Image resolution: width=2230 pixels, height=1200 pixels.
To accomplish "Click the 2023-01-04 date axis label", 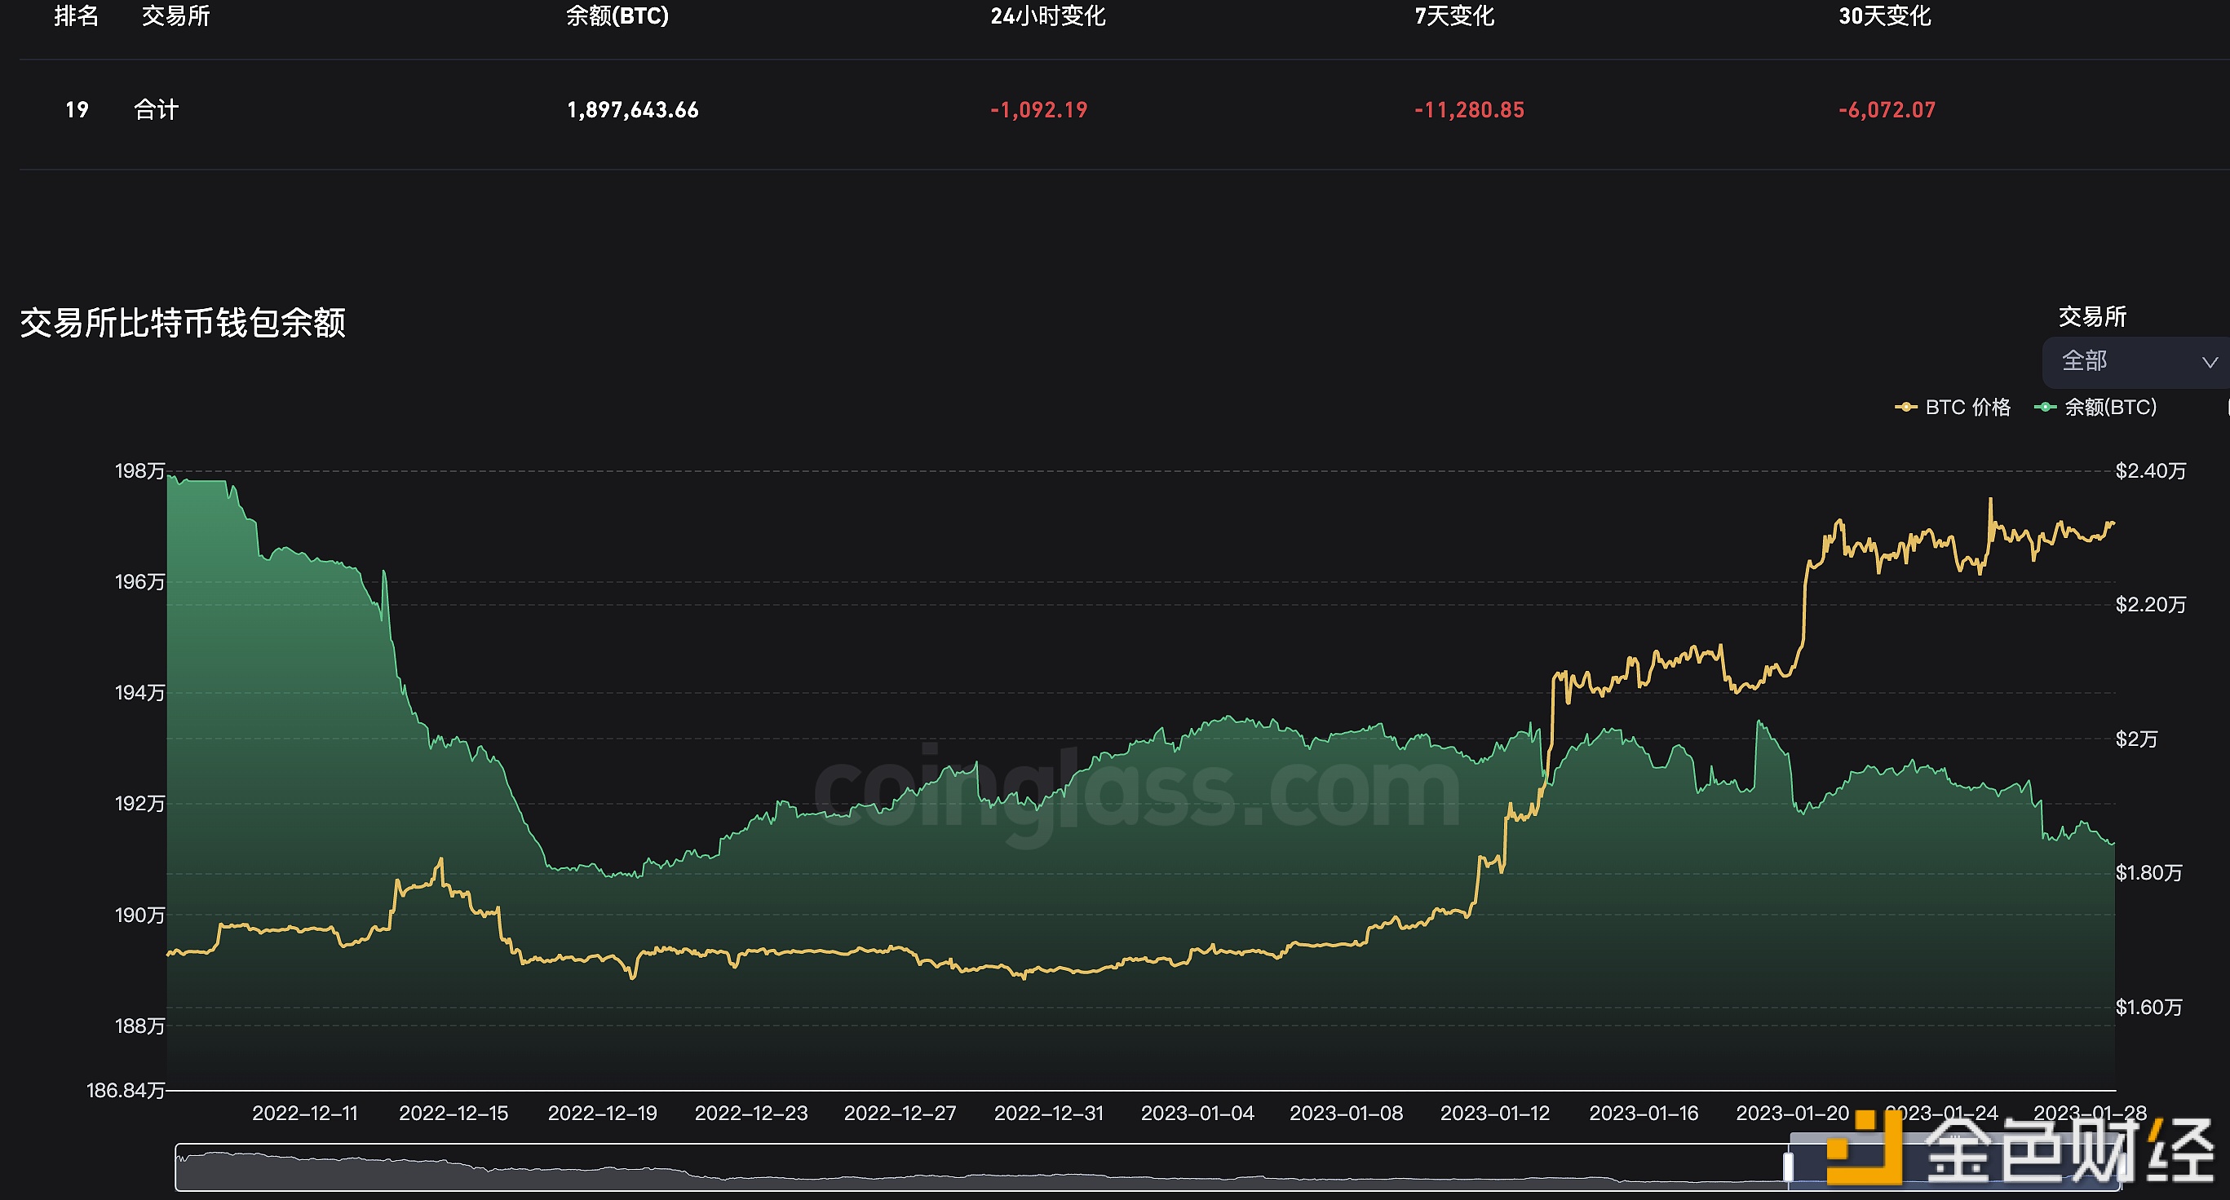I will point(1197,1113).
